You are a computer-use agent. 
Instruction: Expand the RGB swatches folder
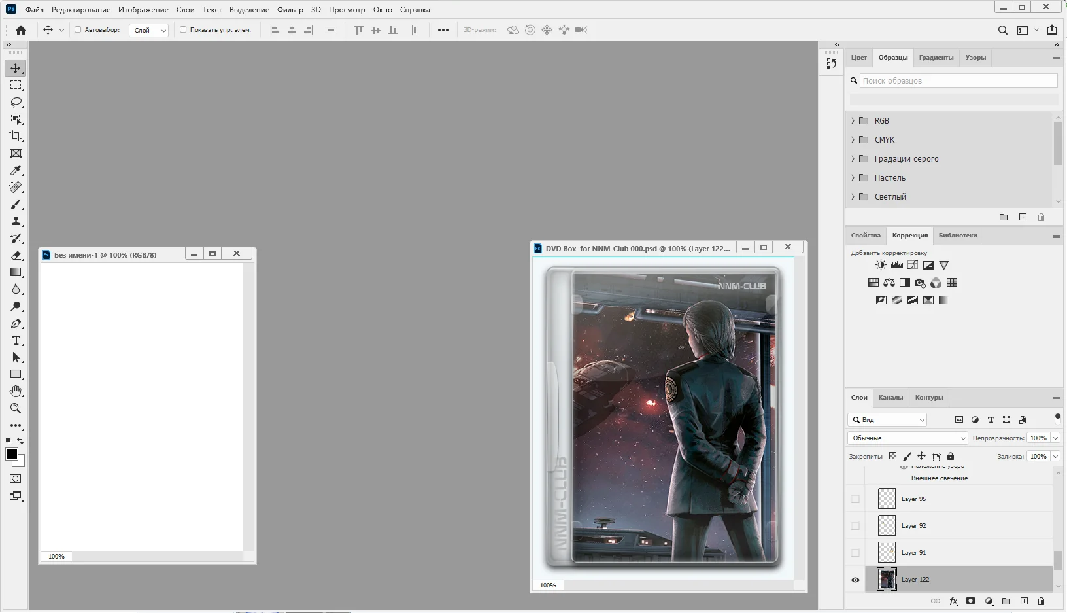853,121
